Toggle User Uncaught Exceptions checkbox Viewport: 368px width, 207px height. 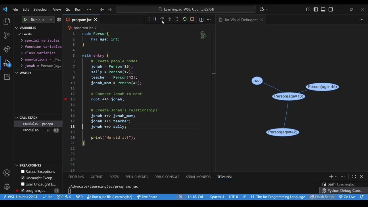click(x=23, y=184)
